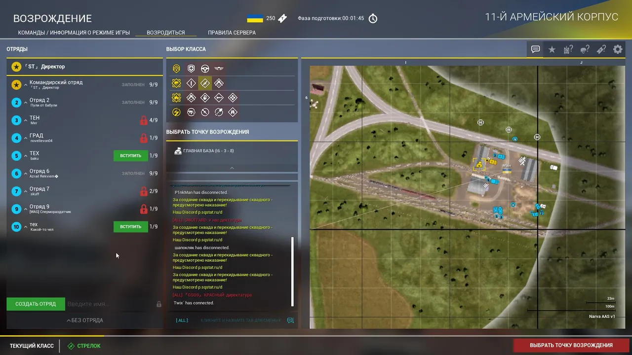Select the machine gun class icon
Viewport: 632px width, 355px height.
(191, 112)
